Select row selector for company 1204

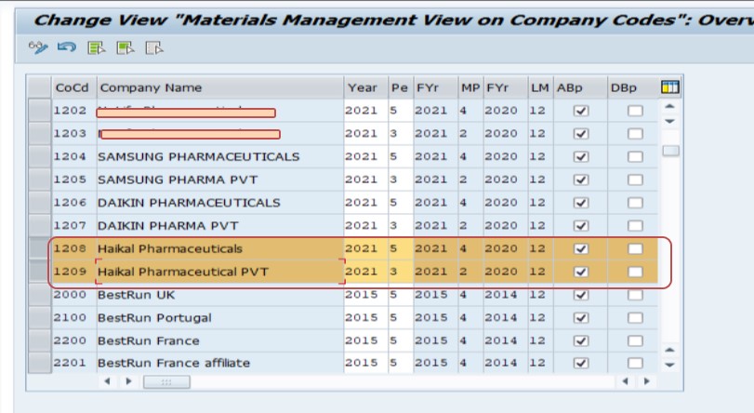[39, 156]
